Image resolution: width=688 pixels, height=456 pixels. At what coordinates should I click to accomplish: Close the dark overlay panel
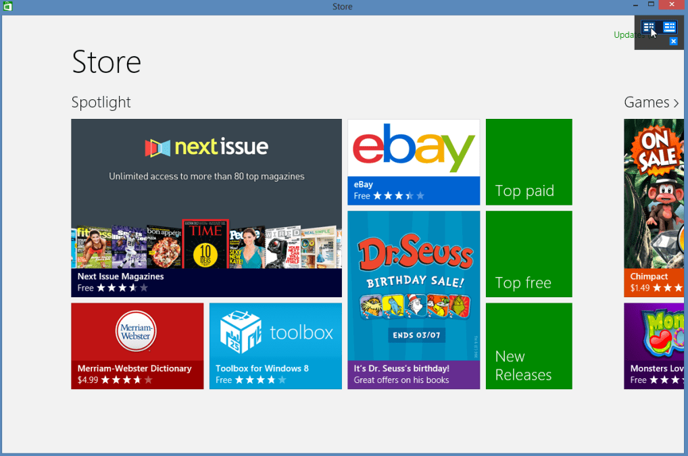point(673,42)
